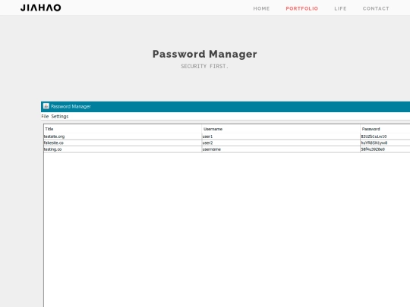Click the password cell for testing.co
Screen dimensions: 410x307
(x=385, y=149)
